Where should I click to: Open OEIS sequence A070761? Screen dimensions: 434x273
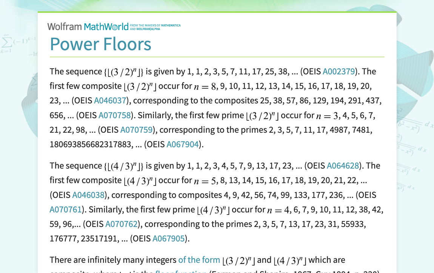[66, 209]
